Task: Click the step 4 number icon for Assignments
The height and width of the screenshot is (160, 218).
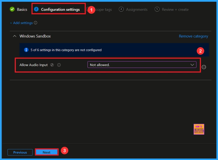Action: point(121,9)
